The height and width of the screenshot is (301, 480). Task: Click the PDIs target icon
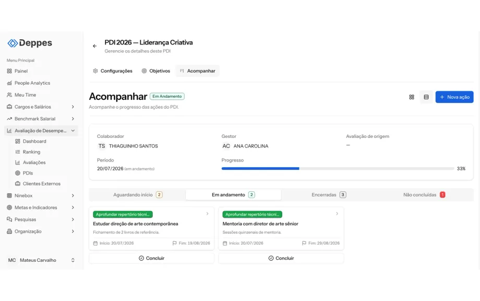click(18, 173)
